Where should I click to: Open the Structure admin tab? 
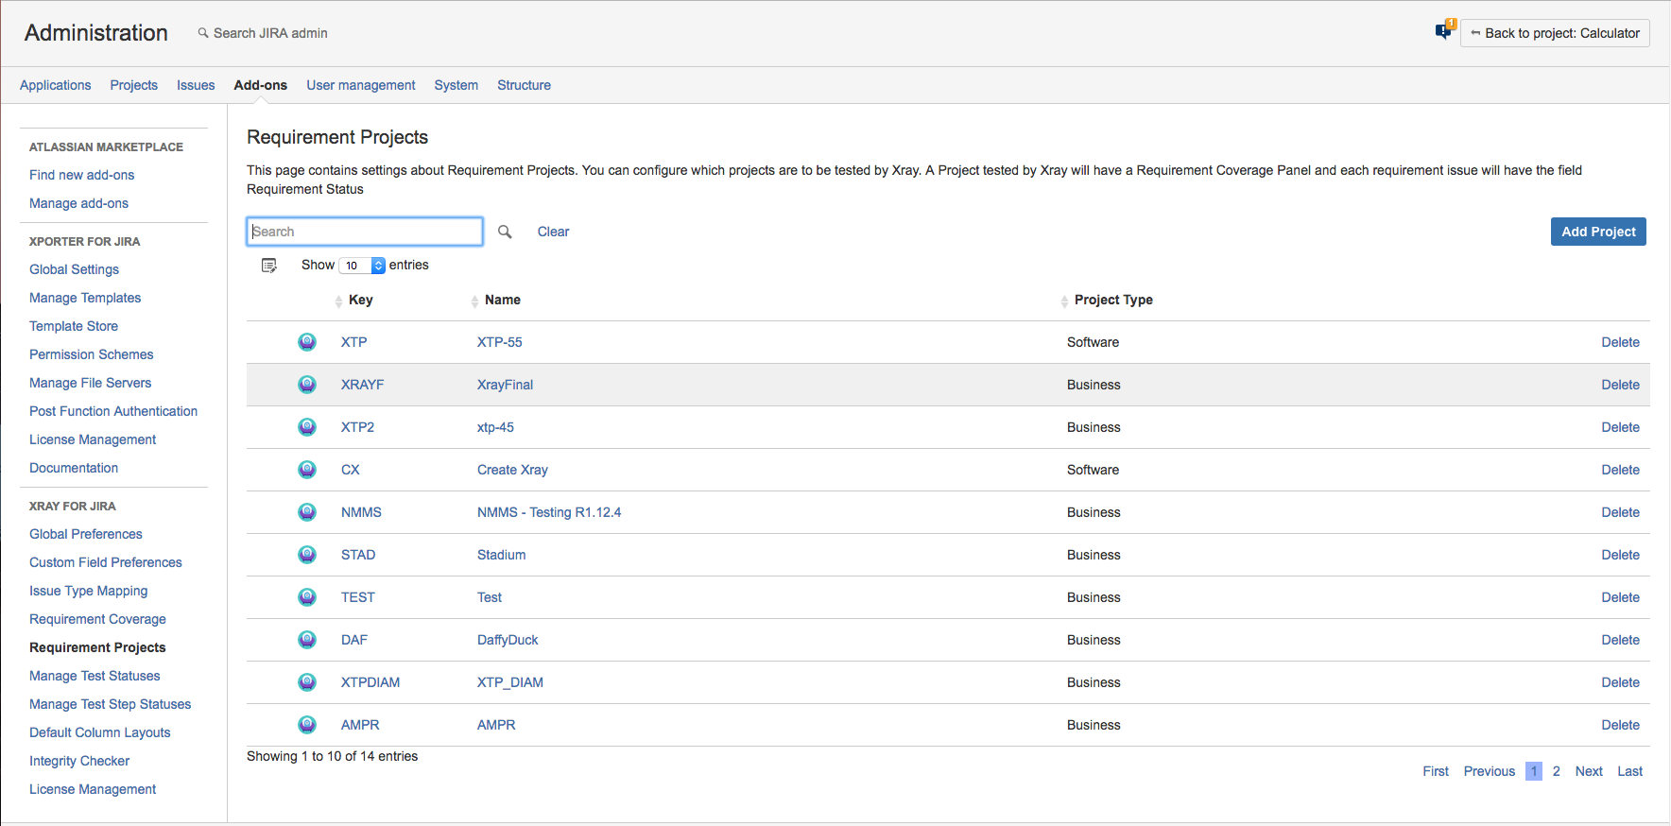point(525,85)
